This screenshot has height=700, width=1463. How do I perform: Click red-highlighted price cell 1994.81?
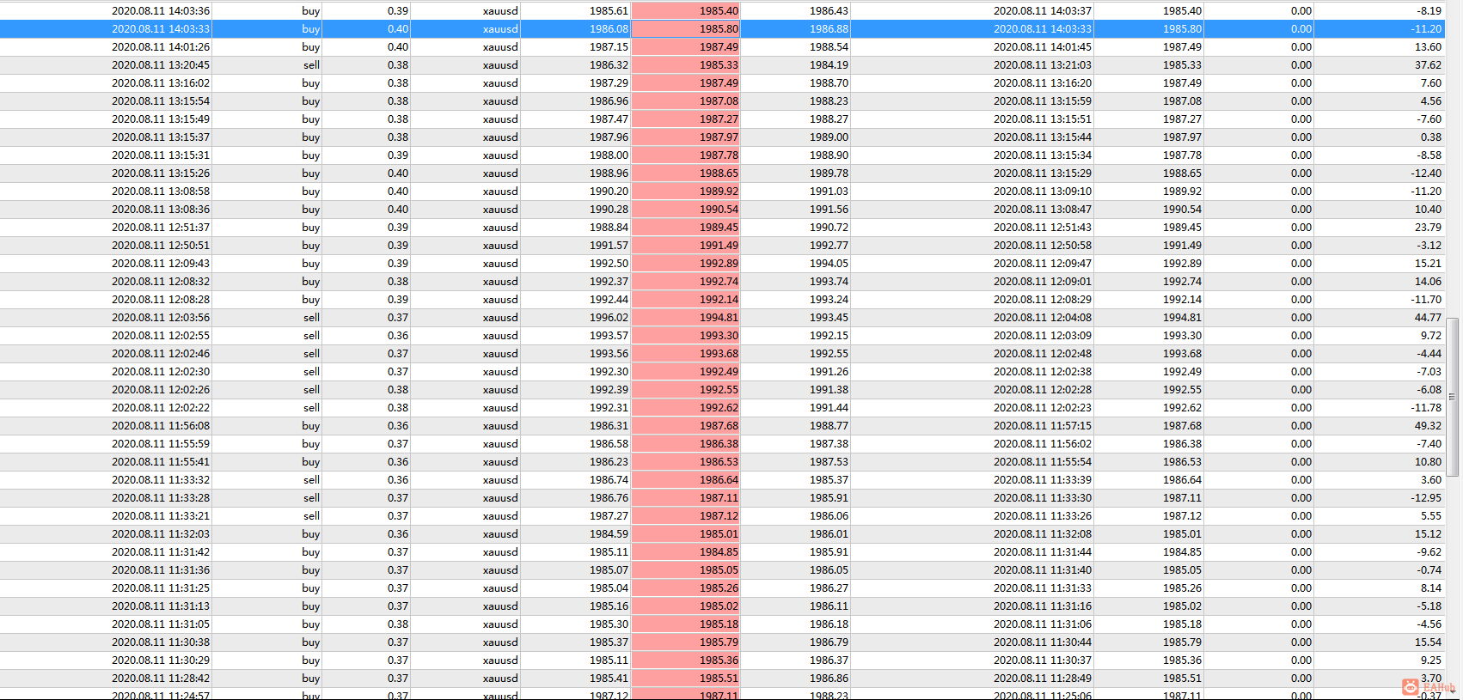click(x=686, y=318)
